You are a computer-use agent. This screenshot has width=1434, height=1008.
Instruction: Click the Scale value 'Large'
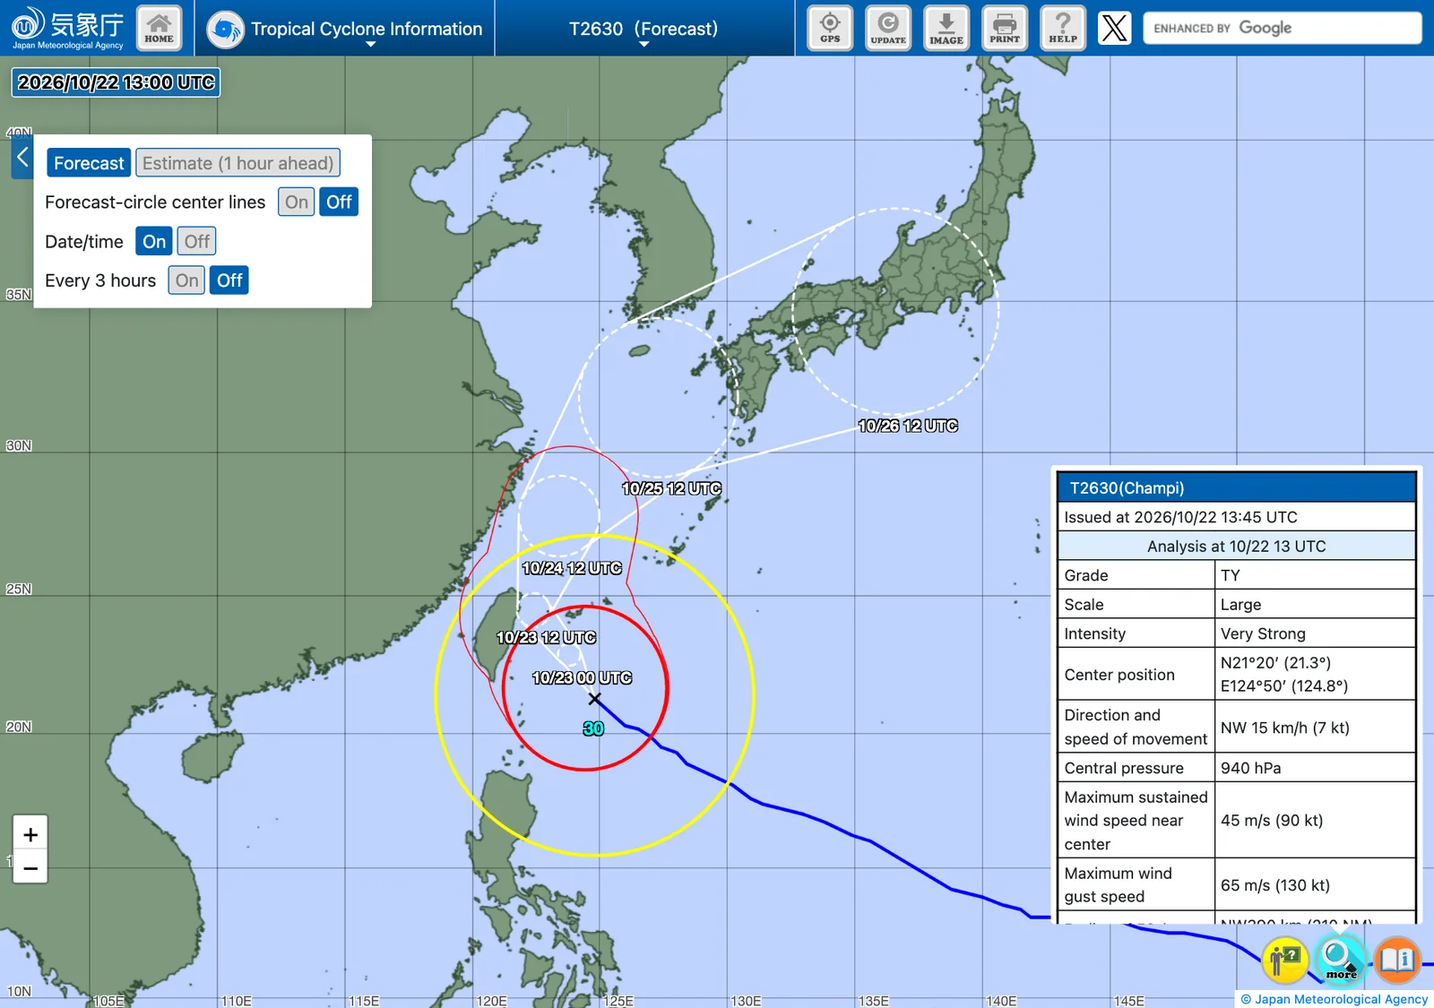tap(1240, 605)
